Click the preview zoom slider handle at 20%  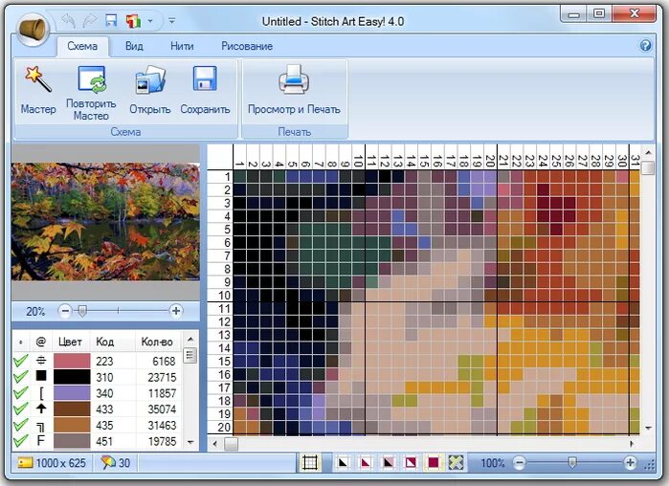82,311
